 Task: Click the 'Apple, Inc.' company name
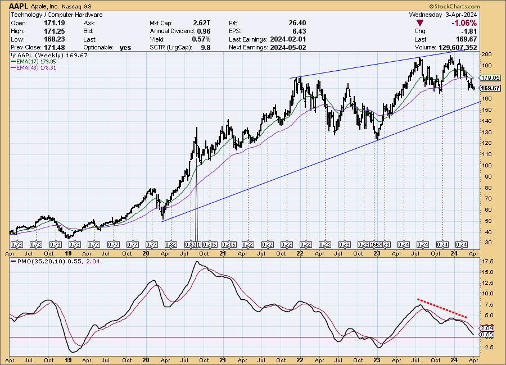click(x=44, y=6)
